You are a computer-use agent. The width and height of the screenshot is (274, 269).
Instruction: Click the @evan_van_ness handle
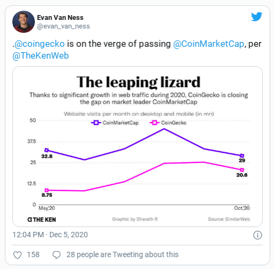(63, 26)
